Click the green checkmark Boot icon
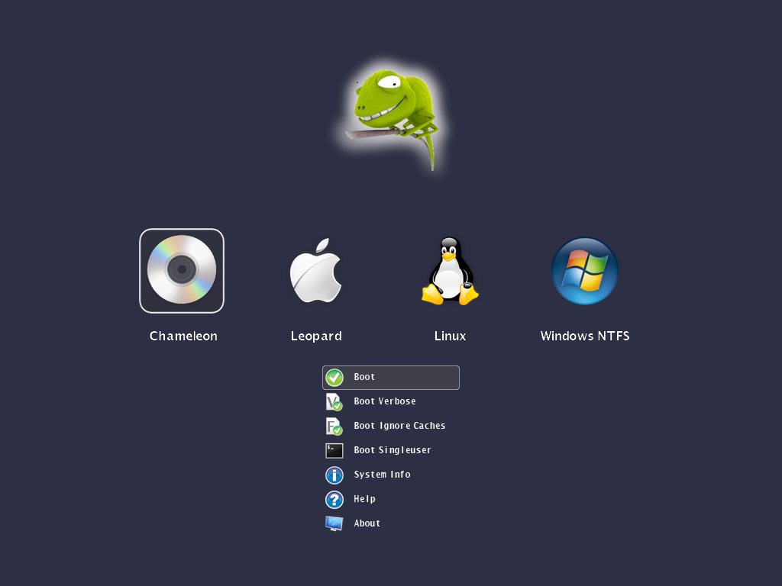The image size is (782, 586). pyautogui.click(x=334, y=378)
